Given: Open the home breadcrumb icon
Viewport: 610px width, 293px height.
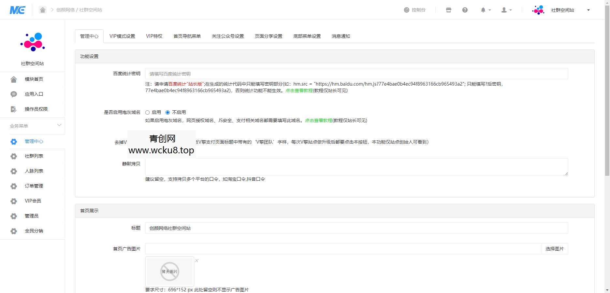Looking at the screenshot, I should coord(43,10).
